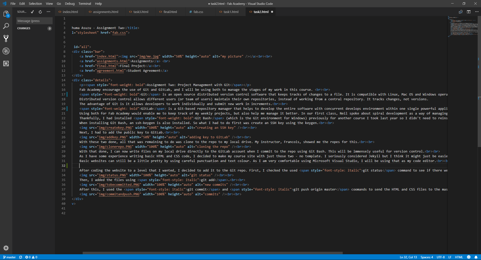Change indentation via Spaces: 4
Screen dimensions: 481x260
coord(427,257)
